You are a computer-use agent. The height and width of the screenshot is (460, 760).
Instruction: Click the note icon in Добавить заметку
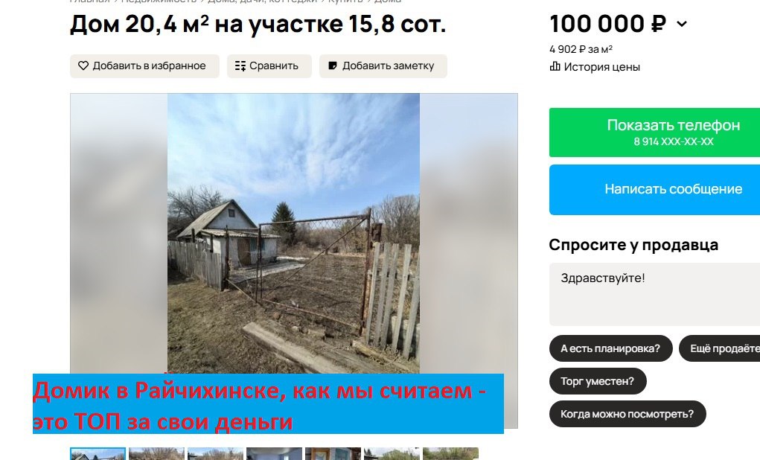333,66
